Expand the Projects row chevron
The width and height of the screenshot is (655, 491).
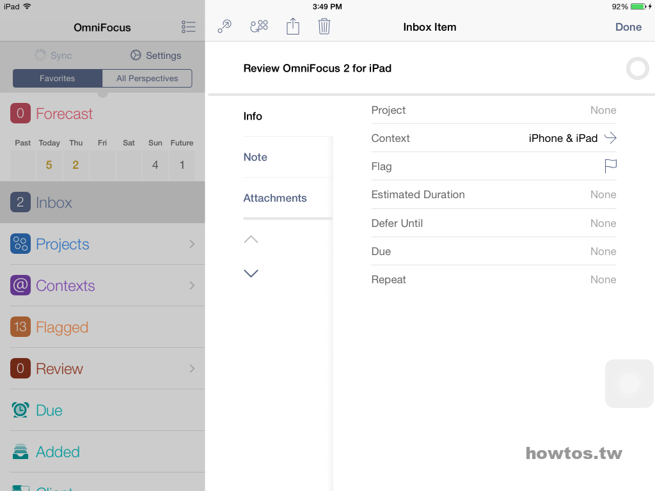coord(192,244)
